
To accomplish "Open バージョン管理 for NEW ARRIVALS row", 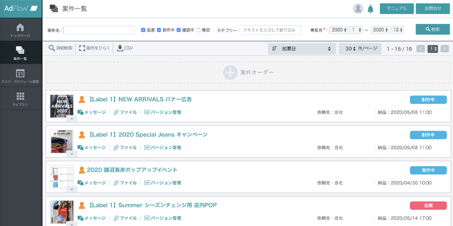I will click(x=163, y=112).
